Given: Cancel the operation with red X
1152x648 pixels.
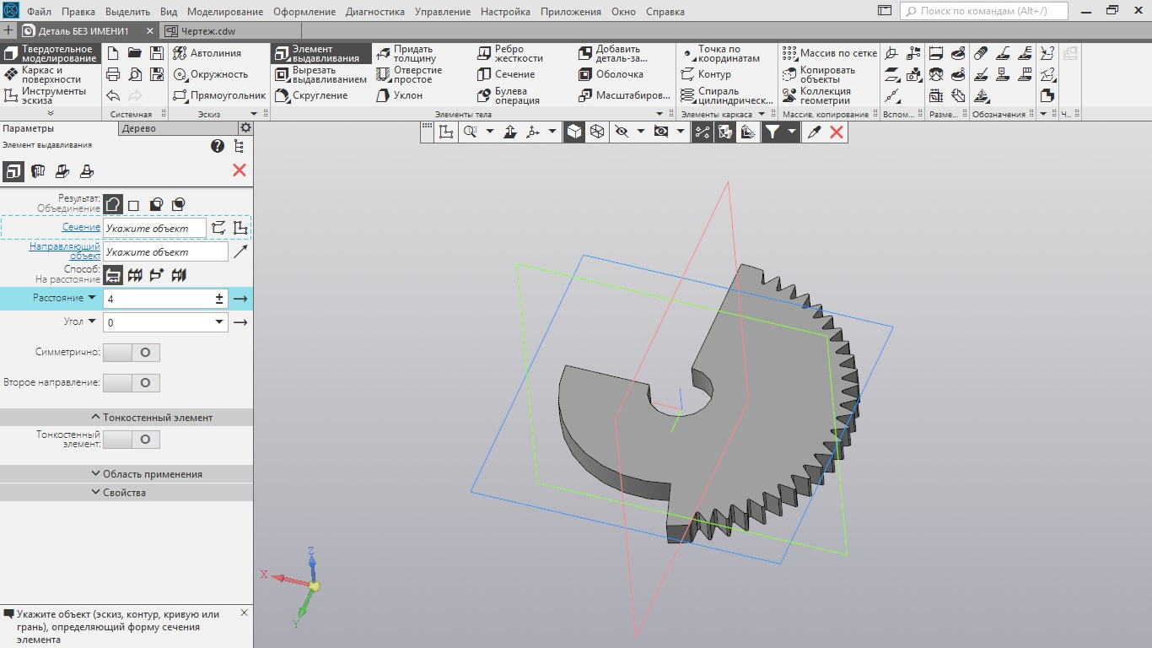Looking at the screenshot, I should click(240, 170).
